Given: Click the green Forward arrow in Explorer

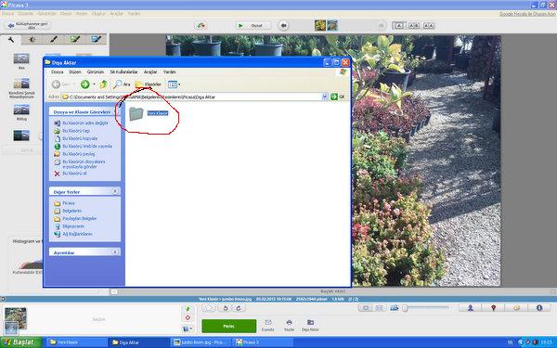Looking at the screenshot, I should [84, 84].
